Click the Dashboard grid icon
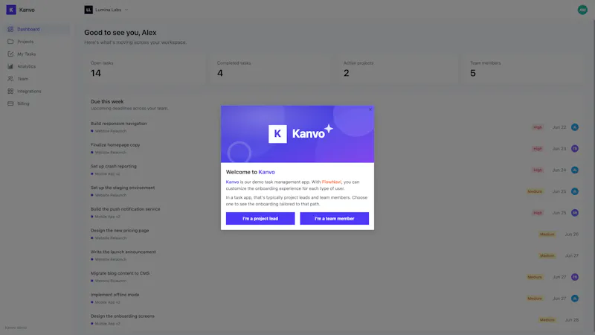This screenshot has height=335, width=595. coord(10,29)
